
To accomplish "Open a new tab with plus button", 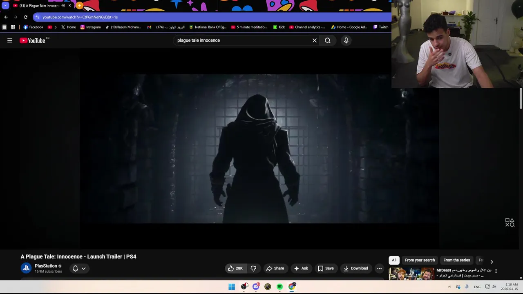I will click(80, 6).
